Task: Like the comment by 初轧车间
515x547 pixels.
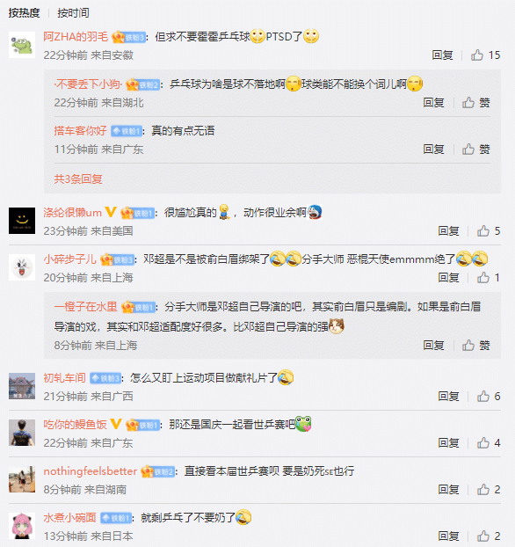Action: pyautogui.click(x=489, y=397)
